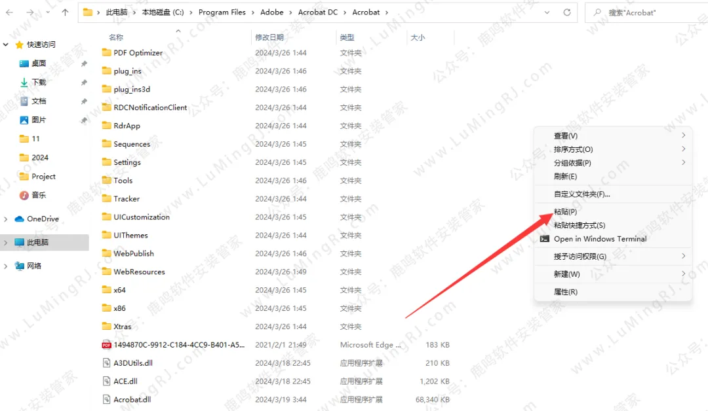This screenshot has height=411, width=708.
Task: Expand the 此电脑 tree node
Action: pyautogui.click(x=6, y=243)
